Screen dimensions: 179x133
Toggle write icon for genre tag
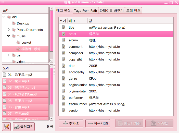tap(63, 78)
